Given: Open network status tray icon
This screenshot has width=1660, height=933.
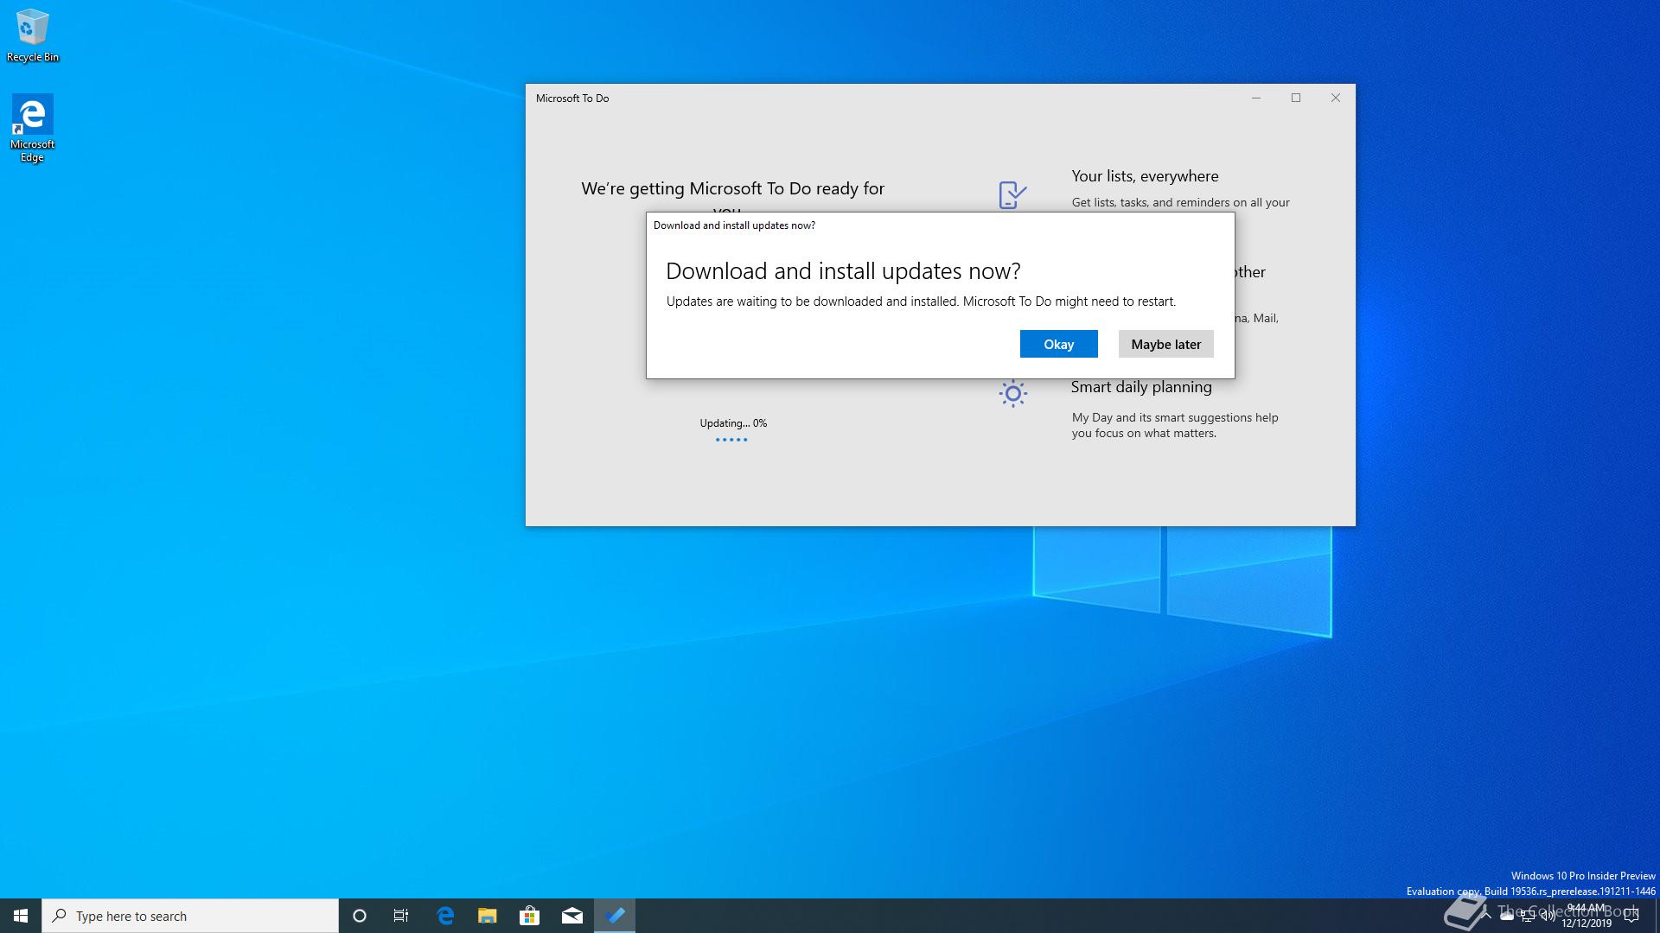Looking at the screenshot, I should pos(1528,917).
